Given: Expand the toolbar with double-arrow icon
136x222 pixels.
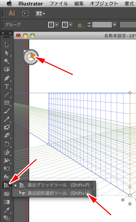Looking at the screenshot, I should pyautogui.click(x=10, y=33).
